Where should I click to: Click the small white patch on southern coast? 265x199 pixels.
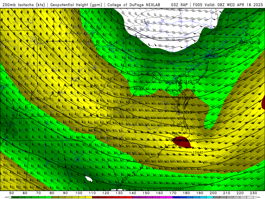point(89,179)
